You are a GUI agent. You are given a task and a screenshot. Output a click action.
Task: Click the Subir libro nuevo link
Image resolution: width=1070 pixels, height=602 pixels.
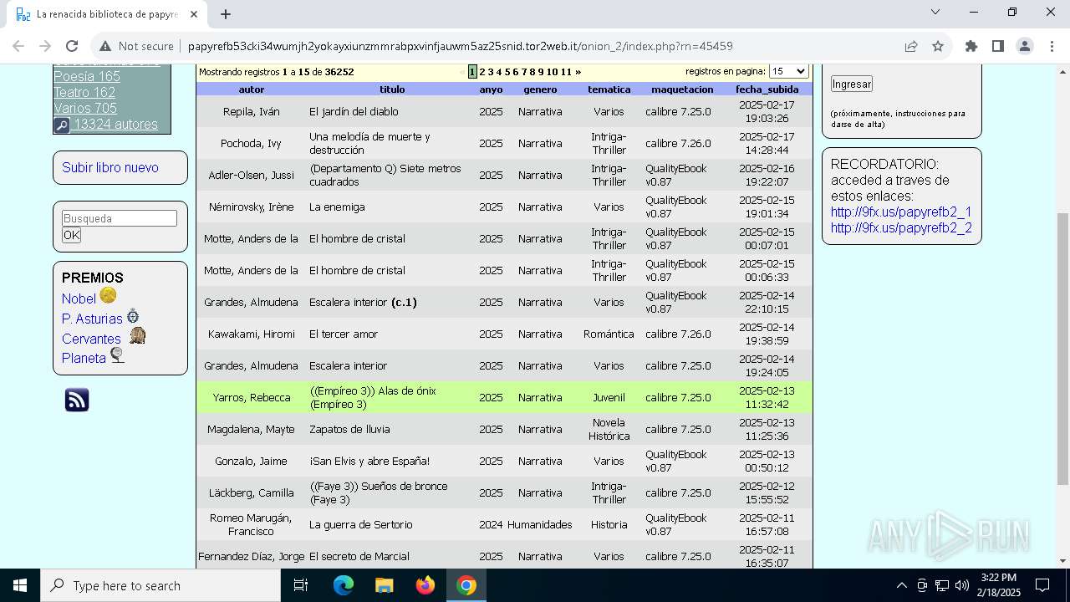[110, 167]
